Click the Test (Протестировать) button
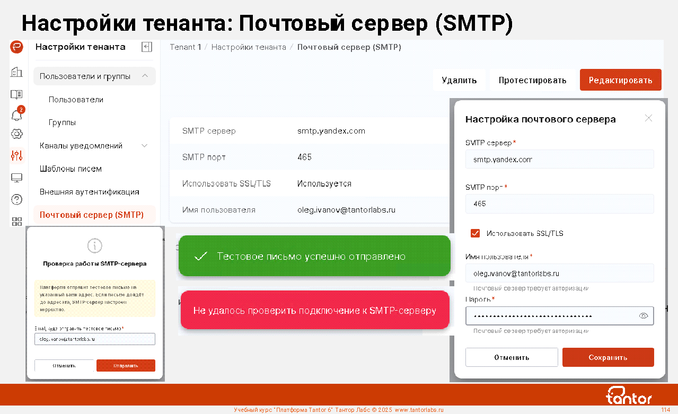 coord(532,80)
